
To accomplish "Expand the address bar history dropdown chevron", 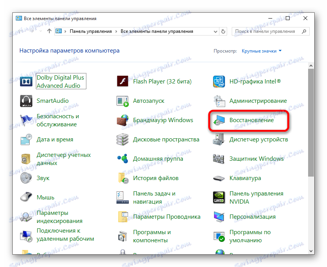I will (216, 32).
